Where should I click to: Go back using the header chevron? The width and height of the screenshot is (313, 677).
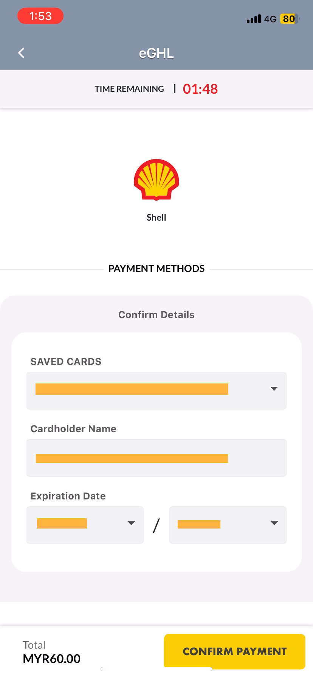click(22, 53)
